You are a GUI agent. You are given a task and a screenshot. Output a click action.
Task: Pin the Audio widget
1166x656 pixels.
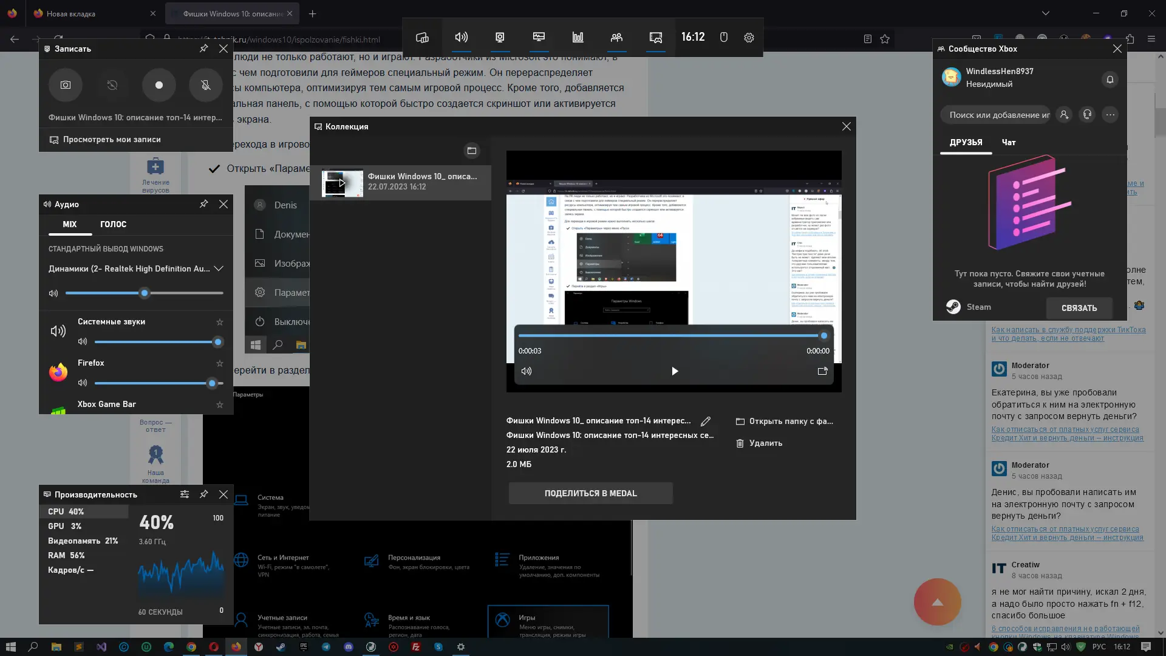coord(204,204)
